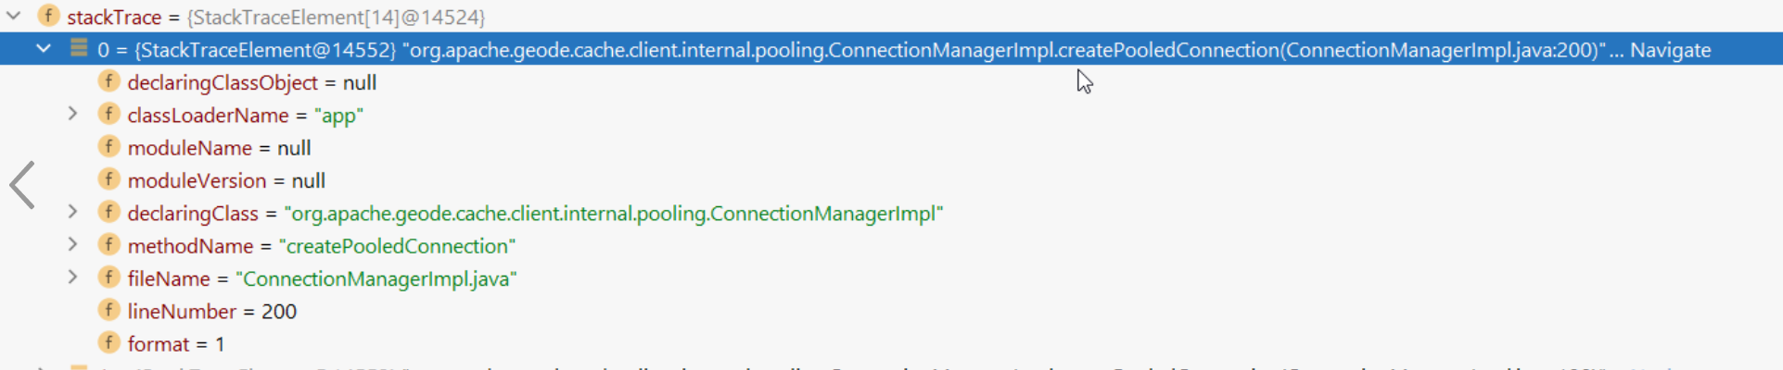Select the lineNumber = 200 row
Image resolution: width=1783 pixels, height=370 pixels.
click(211, 312)
